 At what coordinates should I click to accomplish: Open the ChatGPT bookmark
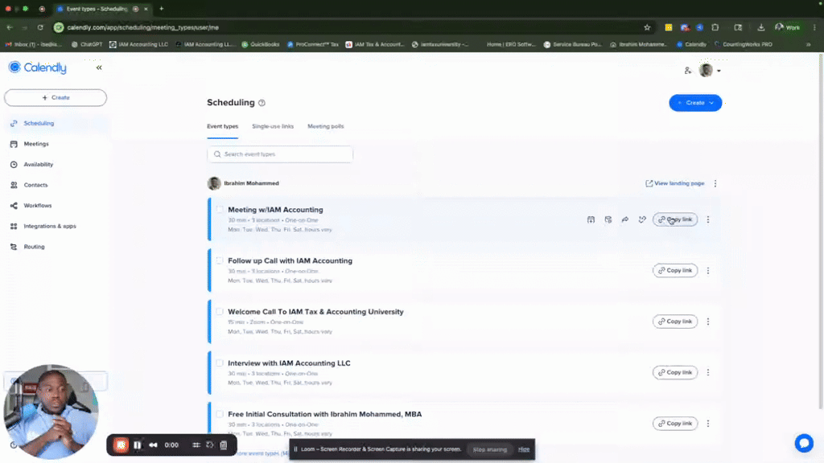click(87, 45)
